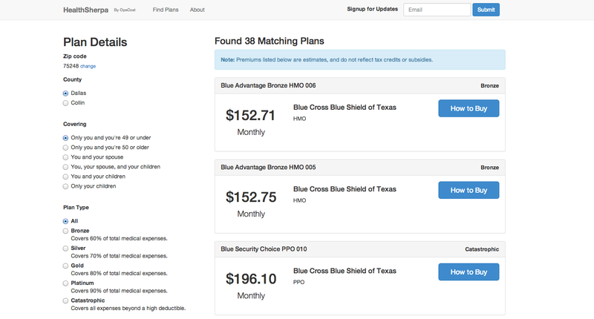
Task: Focus the Email signup field
Action: pyautogui.click(x=437, y=10)
